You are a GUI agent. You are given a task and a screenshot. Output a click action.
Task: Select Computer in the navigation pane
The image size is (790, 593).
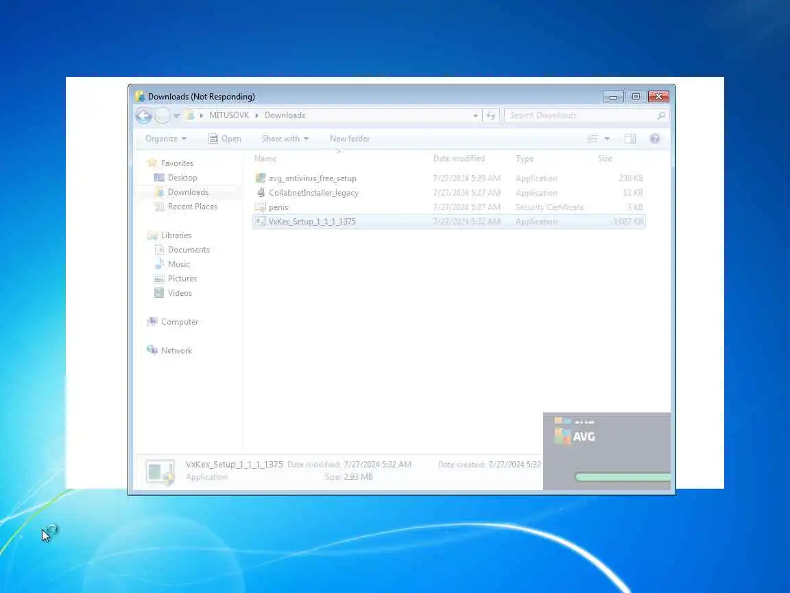(180, 322)
